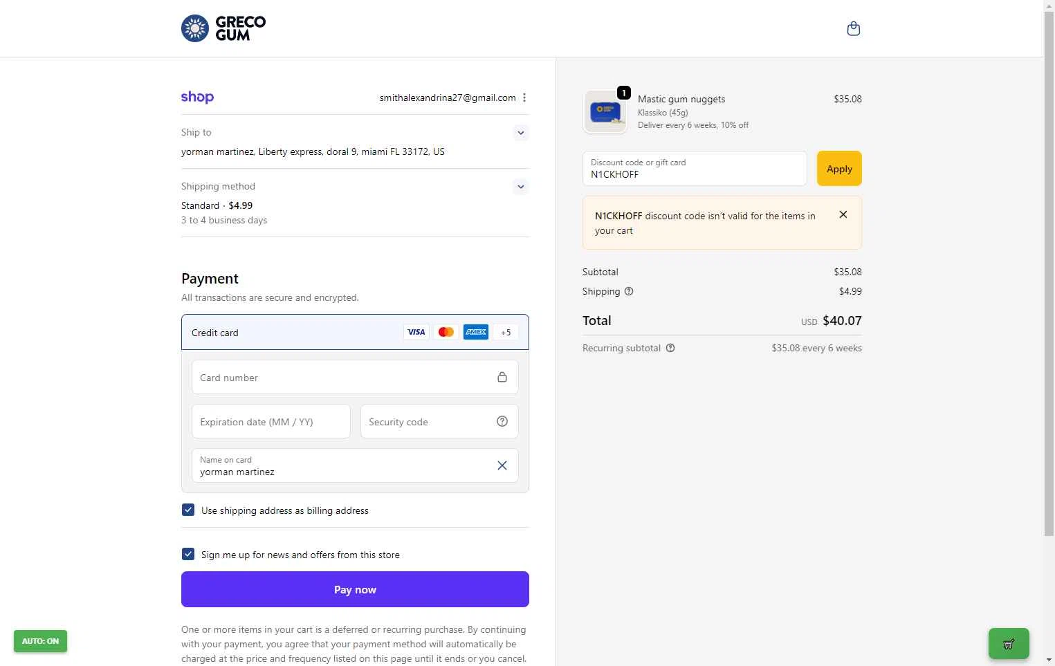Viewport: 1055px width, 666px height.
Task: Focus the Security code field
Action: click(x=439, y=421)
